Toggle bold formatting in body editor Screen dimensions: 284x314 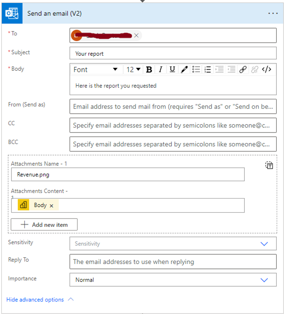point(149,69)
